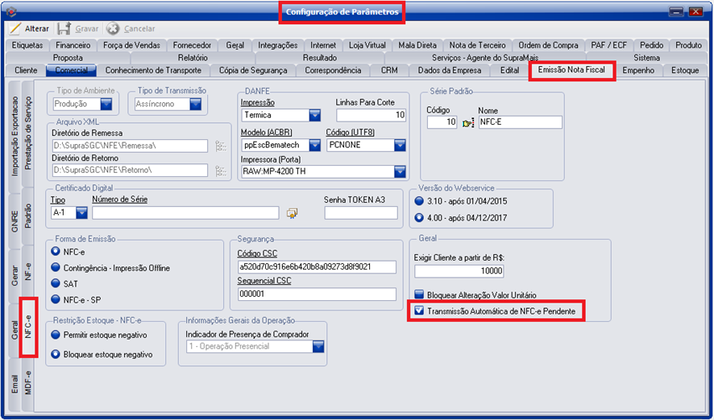Open certificate lookup icon beside Número de Série
Screen dimensions: 714x420
click(292, 212)
